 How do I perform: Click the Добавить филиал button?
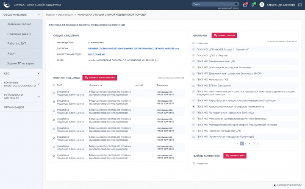[x=224, y=36]
